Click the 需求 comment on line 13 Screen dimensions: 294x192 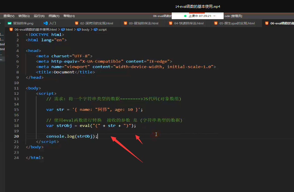113,99
